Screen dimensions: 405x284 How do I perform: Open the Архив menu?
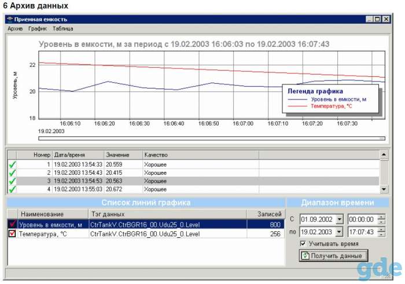point(15,29)
